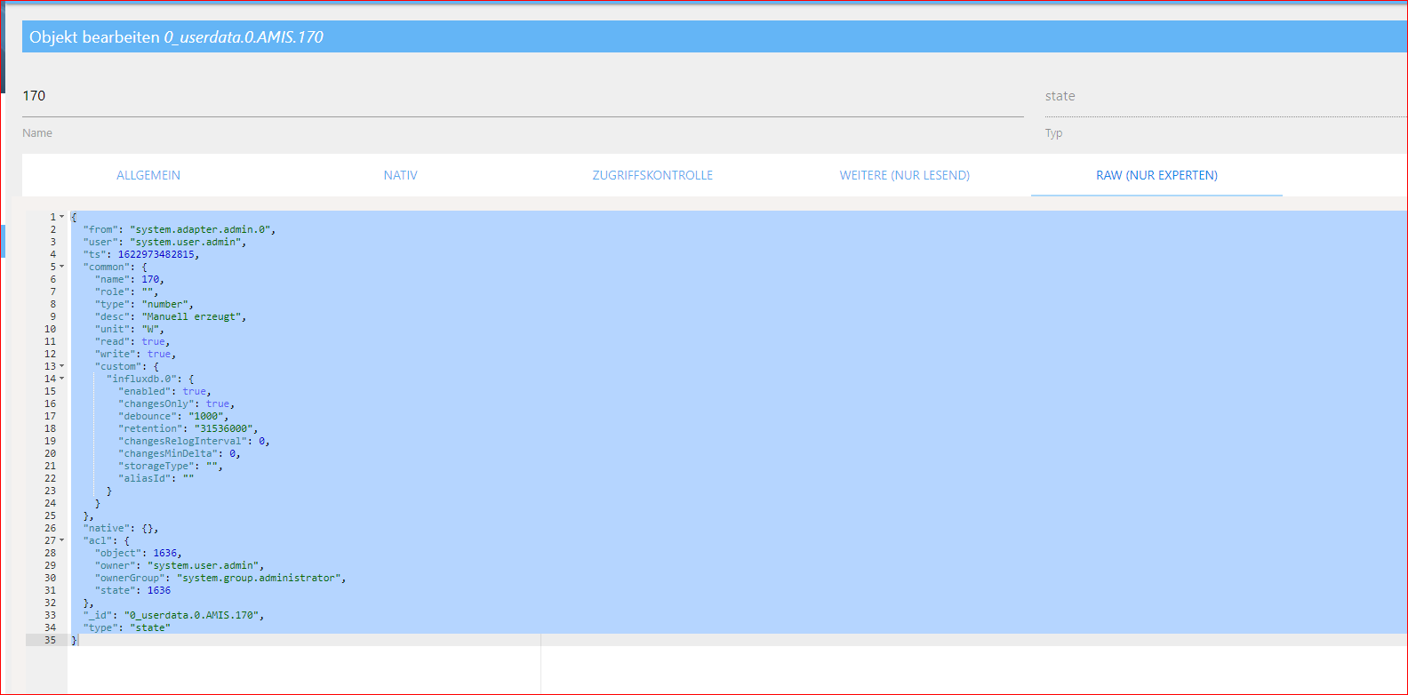Click the "storageType": "" line

tap(171, 466)
